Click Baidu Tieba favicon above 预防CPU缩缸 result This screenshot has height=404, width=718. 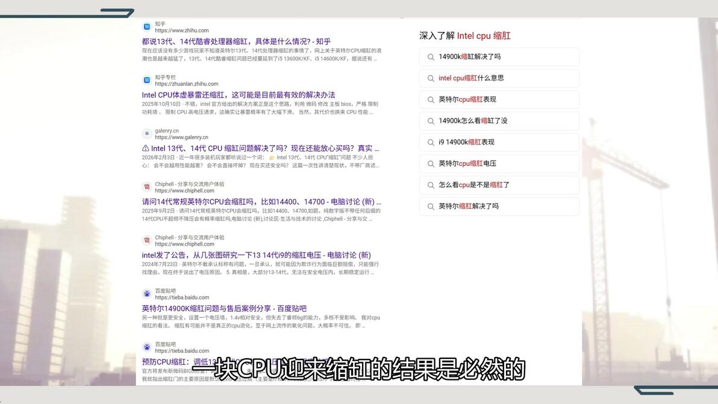[146, 347]
